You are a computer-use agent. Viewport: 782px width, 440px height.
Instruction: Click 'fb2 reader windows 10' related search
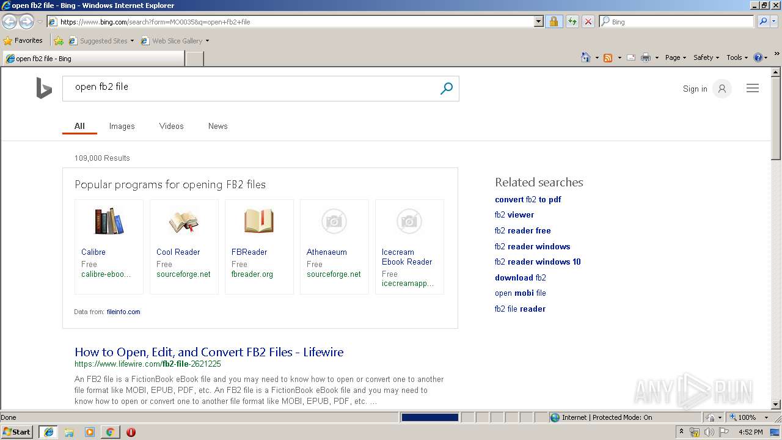pos(538,262)
